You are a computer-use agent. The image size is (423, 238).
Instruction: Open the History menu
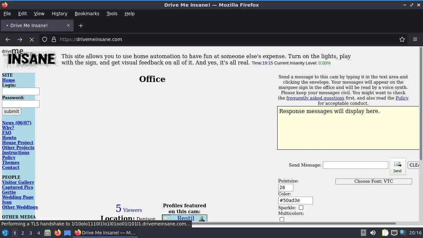(x=59, y=14)
